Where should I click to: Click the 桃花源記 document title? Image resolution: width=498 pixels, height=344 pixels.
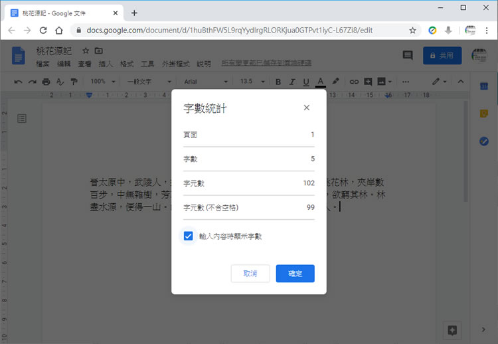tap(54, 51)
